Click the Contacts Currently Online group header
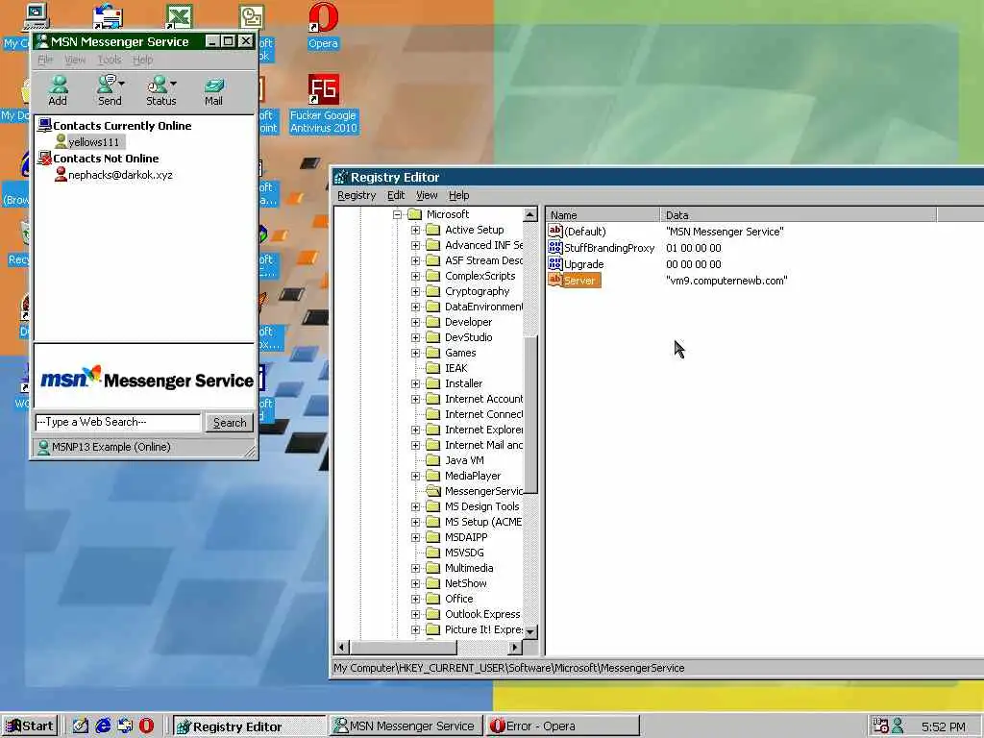 [x=122, y=126]
